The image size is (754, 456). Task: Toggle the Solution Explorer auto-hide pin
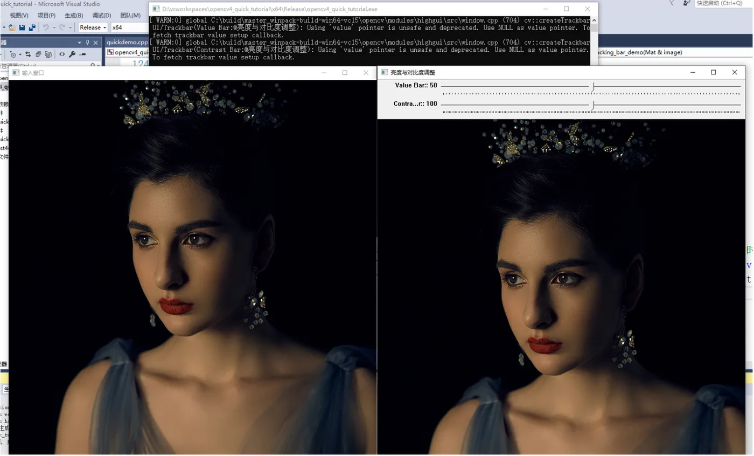(88, 43)
